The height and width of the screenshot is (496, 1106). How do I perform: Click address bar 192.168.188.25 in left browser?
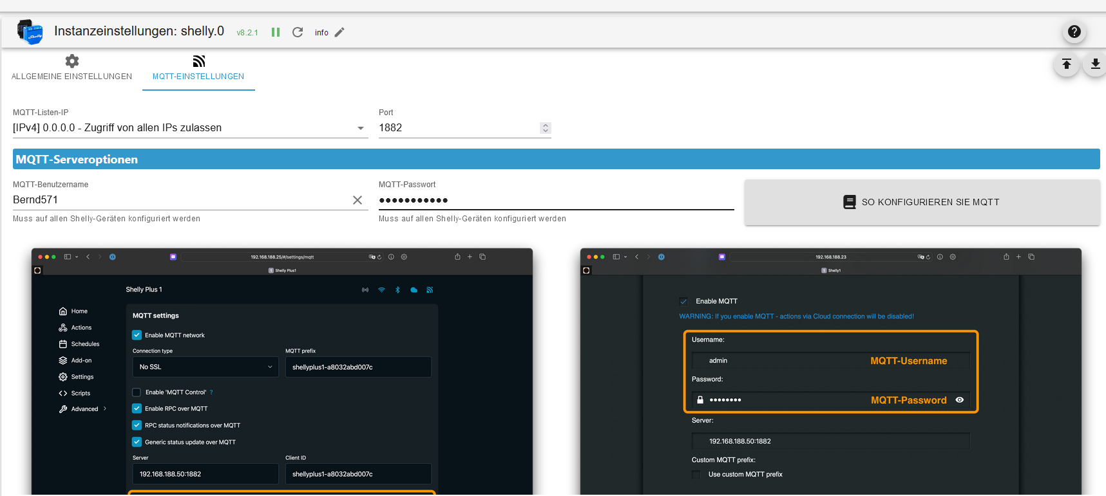tap(282, 257)
